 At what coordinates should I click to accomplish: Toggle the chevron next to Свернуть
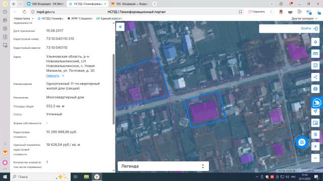63,76
